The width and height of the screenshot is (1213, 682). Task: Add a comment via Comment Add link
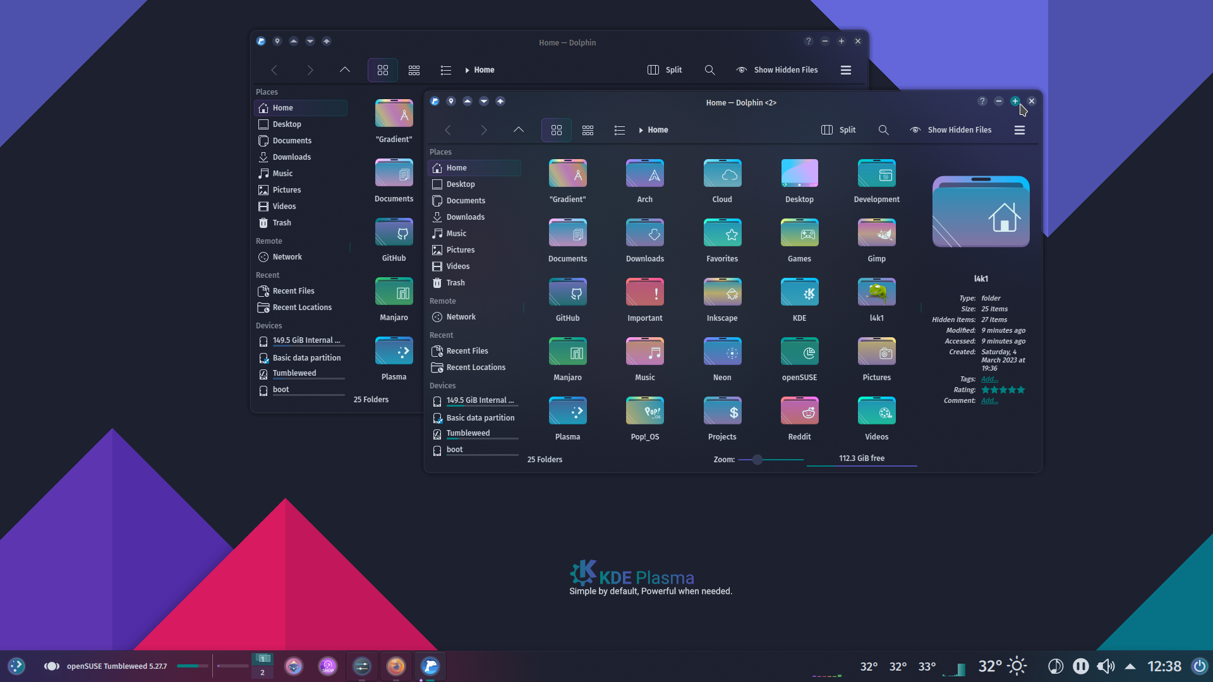click(x=989, y=400)
